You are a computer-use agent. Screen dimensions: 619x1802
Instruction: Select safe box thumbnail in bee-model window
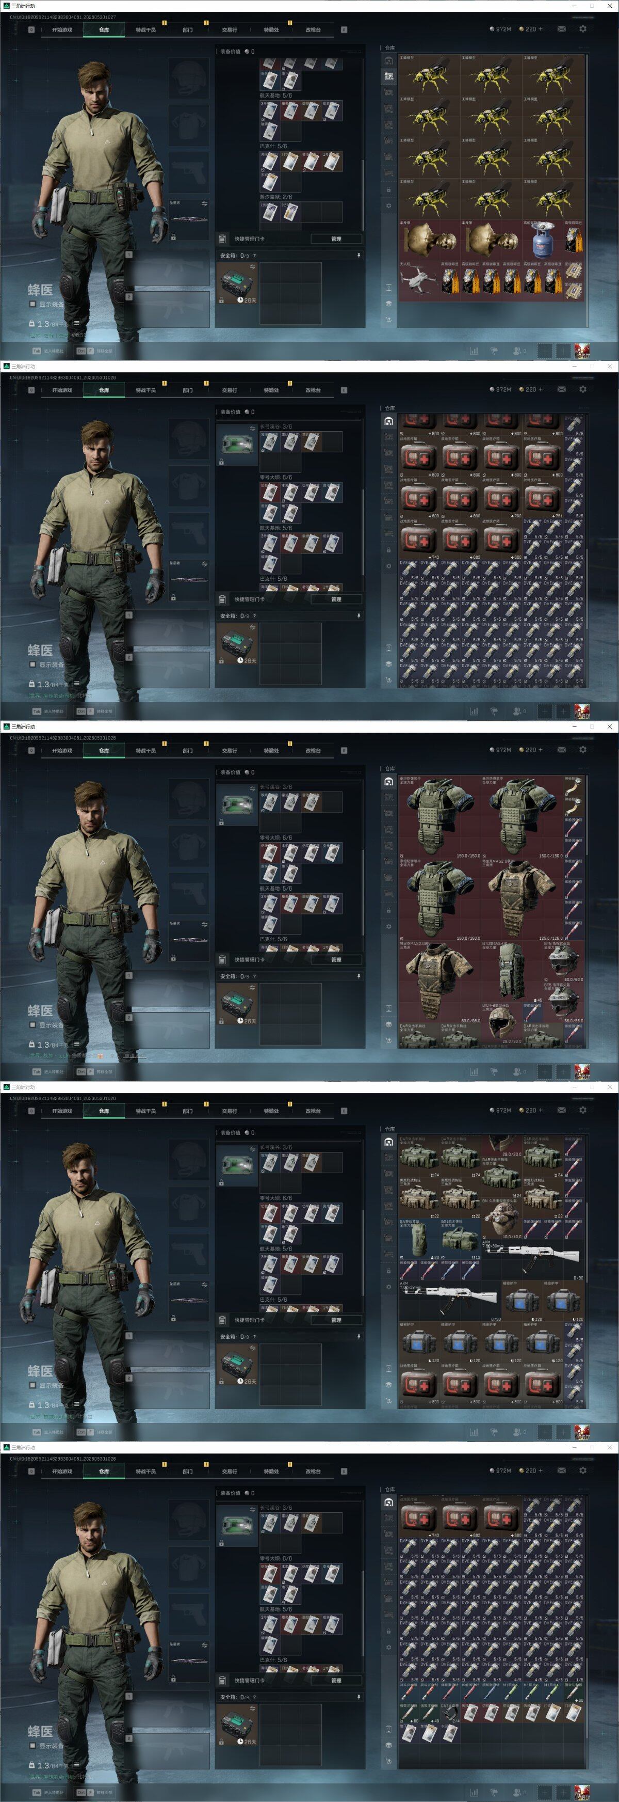237,283
